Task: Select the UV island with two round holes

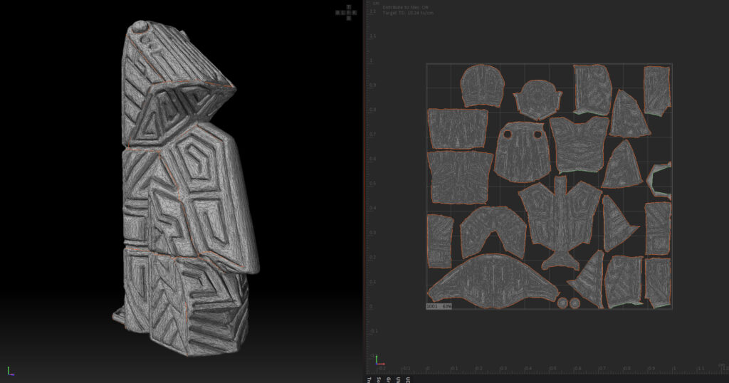Action: point(522,152)
